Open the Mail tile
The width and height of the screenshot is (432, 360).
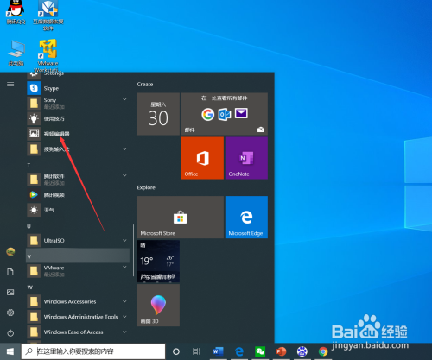225,114
